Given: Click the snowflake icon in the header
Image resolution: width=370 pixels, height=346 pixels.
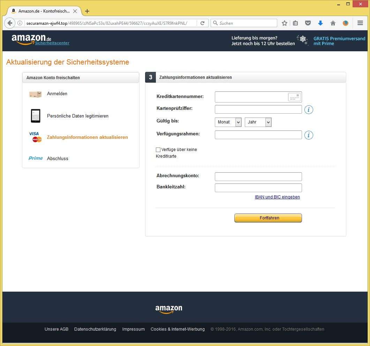Looking at the screenshot, I should (x=302, y=40).
